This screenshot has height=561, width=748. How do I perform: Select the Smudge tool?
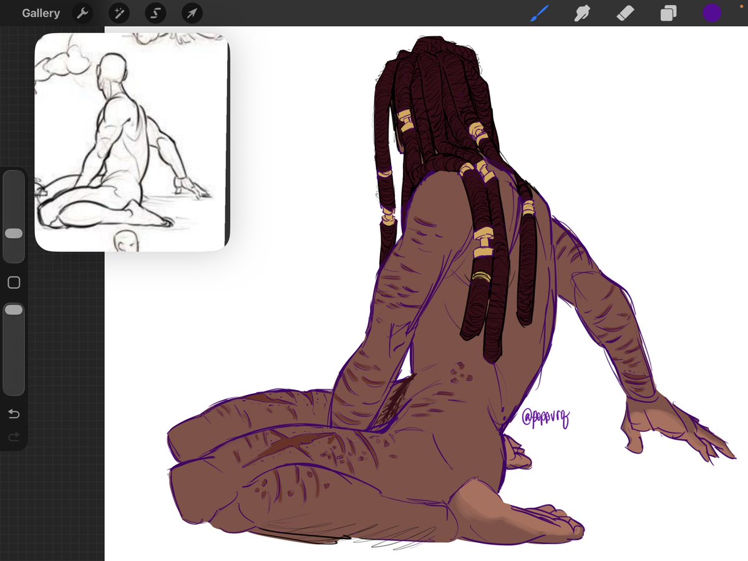[x=582, y=13]
